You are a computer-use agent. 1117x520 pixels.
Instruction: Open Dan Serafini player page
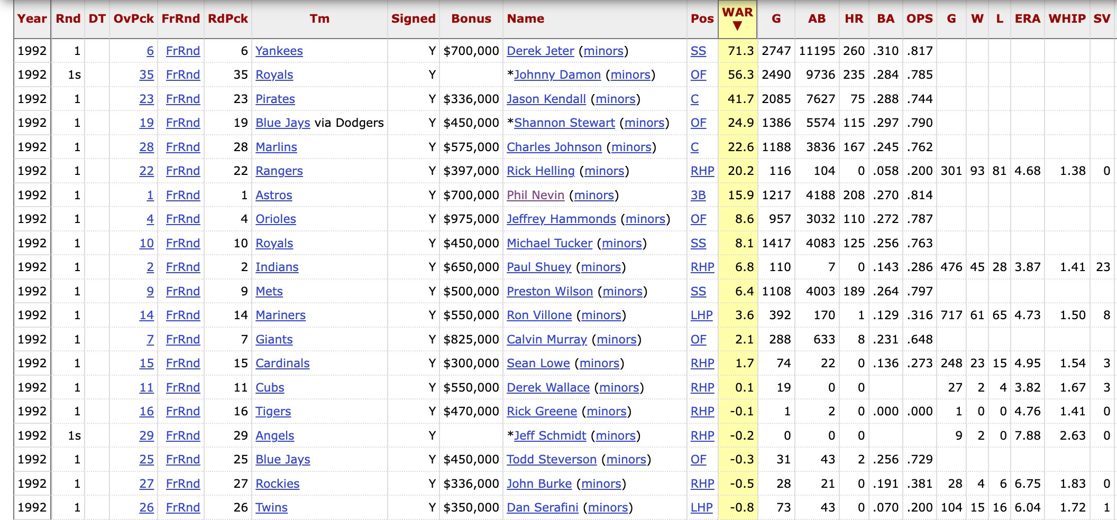[543, 508]
